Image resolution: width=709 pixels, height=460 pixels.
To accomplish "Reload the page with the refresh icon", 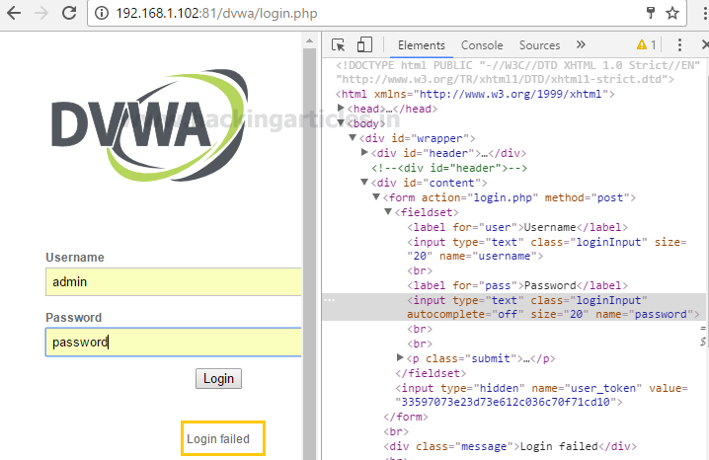I will click(69, 13).
